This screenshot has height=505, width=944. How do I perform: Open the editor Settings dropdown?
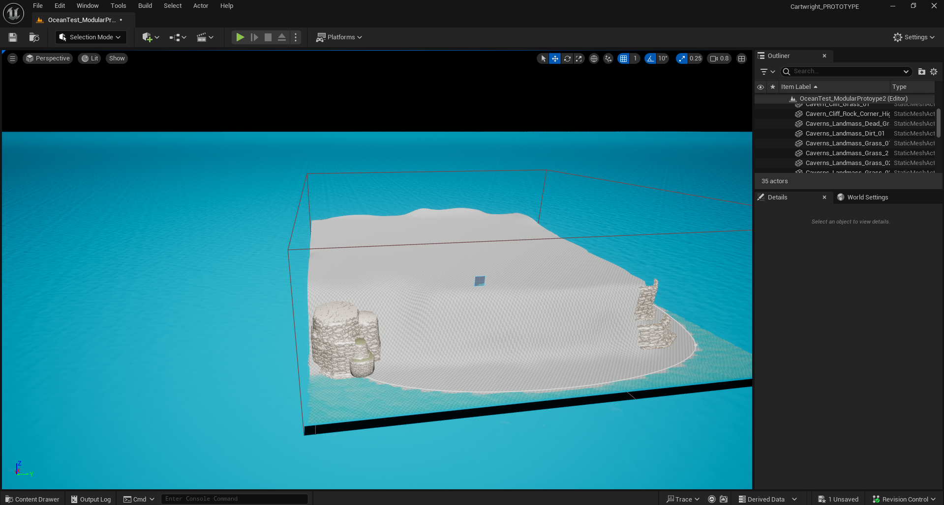(x=914, y=37)
